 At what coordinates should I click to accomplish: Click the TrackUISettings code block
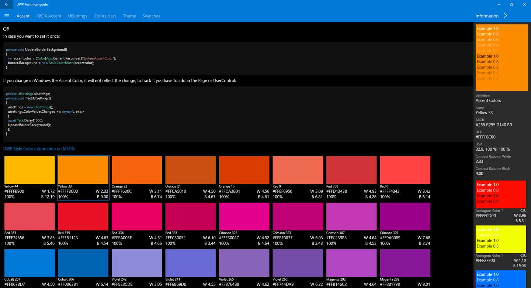238,114
